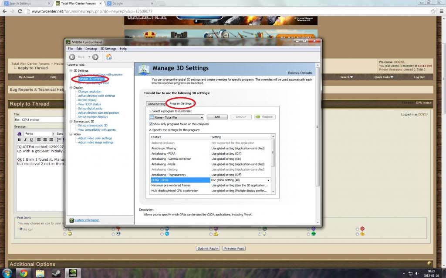Viewport: 446px width, 278px height.
Task: Click the Windows Start orb
Action: [x=7, y=273]
